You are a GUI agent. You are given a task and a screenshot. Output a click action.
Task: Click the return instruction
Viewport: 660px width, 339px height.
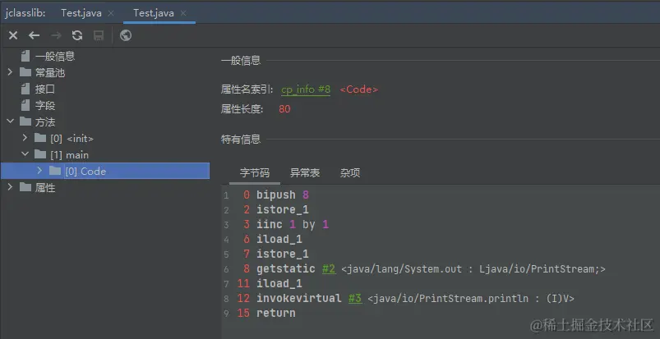[275, 313]
